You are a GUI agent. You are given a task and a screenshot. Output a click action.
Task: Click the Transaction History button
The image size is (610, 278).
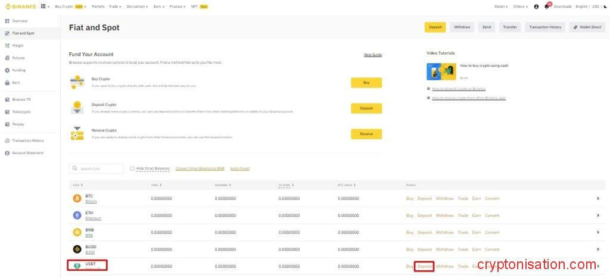coord(545,27)
